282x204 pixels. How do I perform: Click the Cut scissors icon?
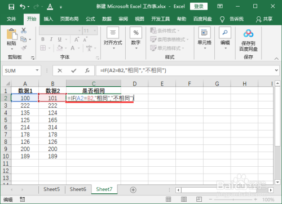click(24, 30)
